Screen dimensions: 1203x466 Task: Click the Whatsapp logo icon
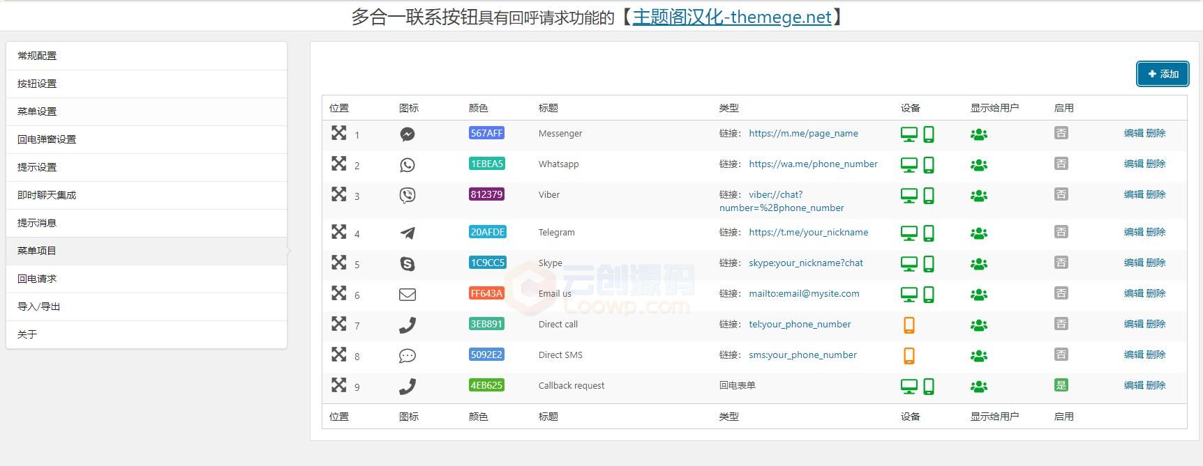tap(408, 165)
